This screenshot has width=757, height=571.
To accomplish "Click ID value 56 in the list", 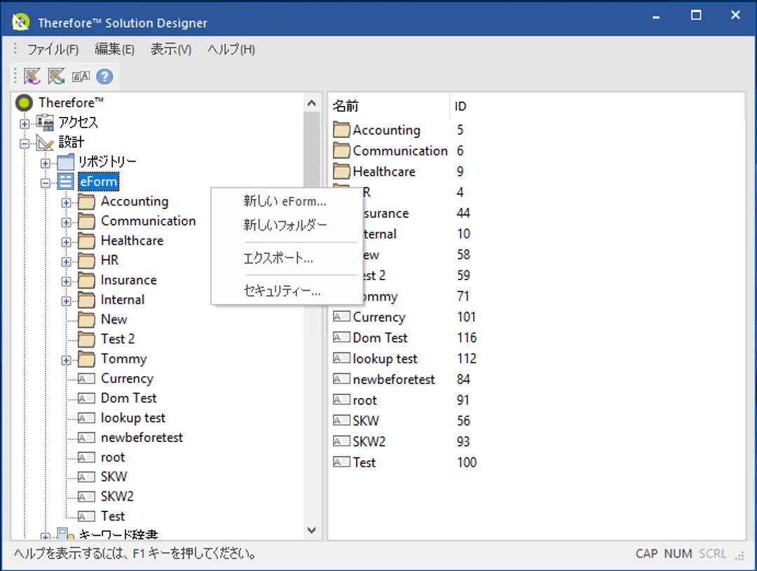I will tap(463, 421).
